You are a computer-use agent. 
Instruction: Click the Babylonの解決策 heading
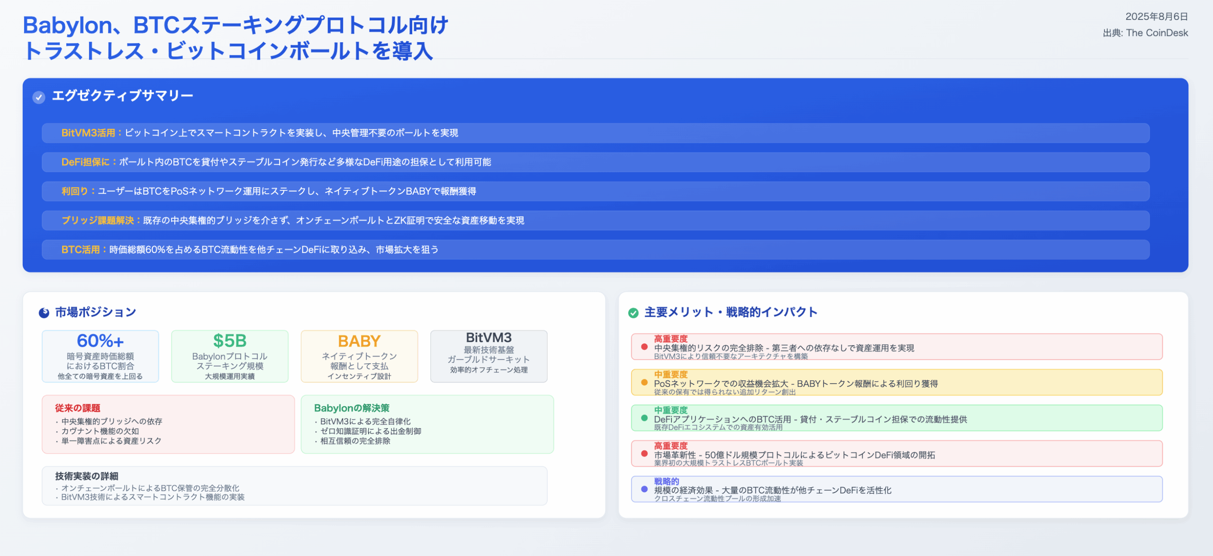(352, 408)
